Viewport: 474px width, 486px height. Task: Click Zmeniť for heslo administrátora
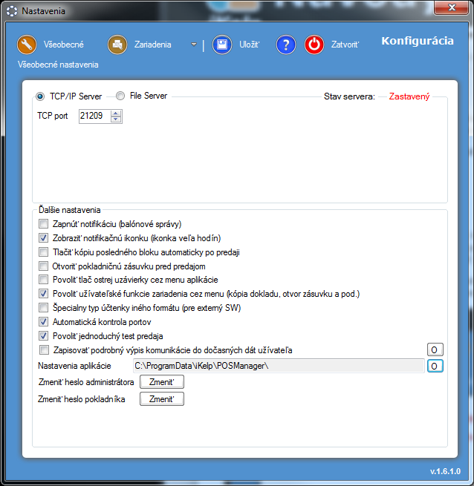click(x=162, y=382)
